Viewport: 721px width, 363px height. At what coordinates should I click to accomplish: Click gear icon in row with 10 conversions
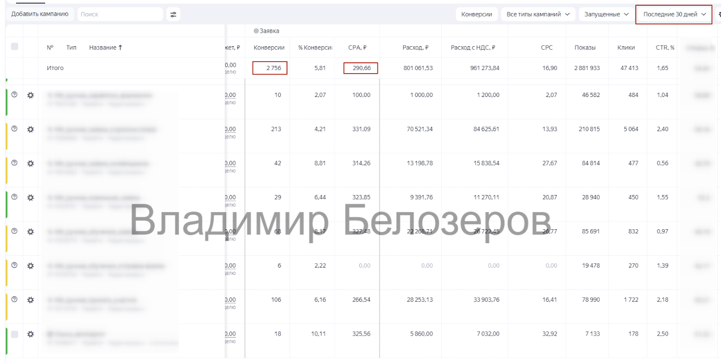30,95
